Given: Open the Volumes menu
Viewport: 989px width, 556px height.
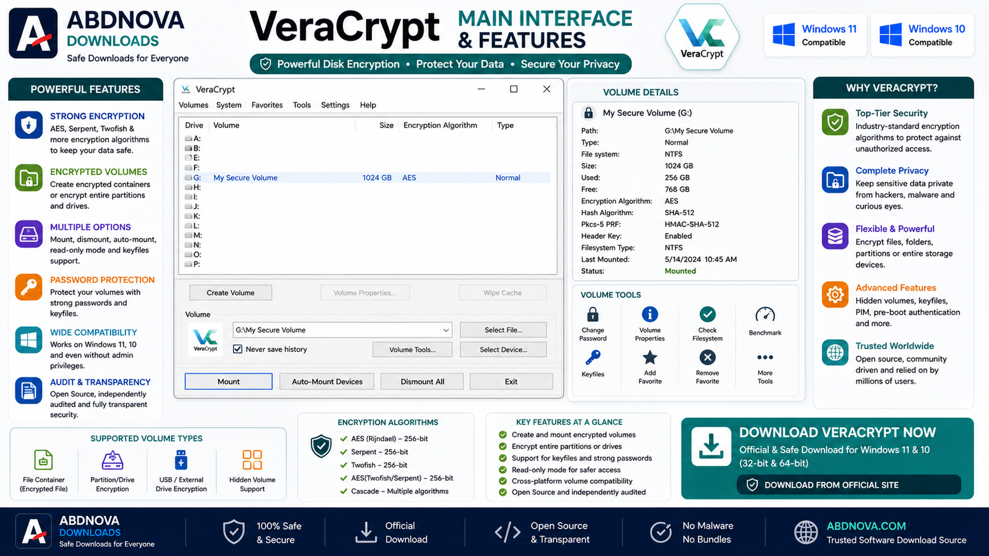Looking at the screenshot, I should (193, 105).
